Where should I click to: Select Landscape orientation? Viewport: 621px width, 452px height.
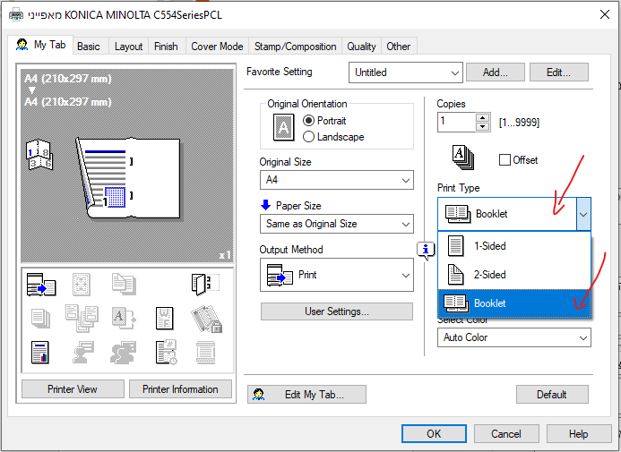[333, 137]
